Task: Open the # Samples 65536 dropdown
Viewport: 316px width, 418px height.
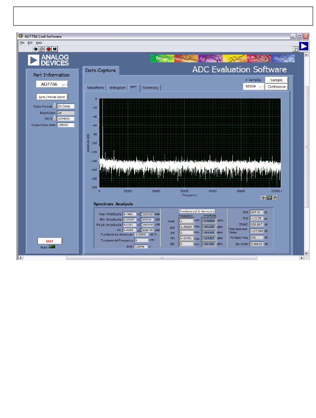Action: click(x=254, y=87)
